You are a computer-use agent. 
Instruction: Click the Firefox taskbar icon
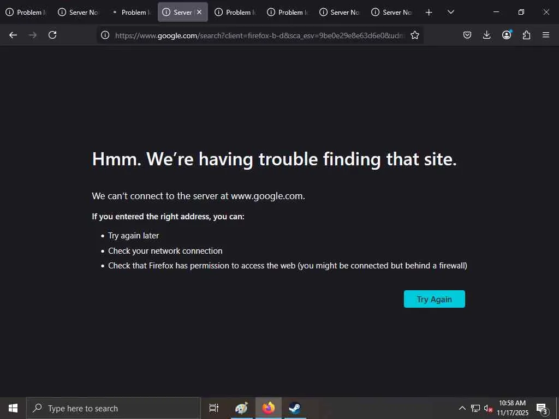[x=269, y=408]
